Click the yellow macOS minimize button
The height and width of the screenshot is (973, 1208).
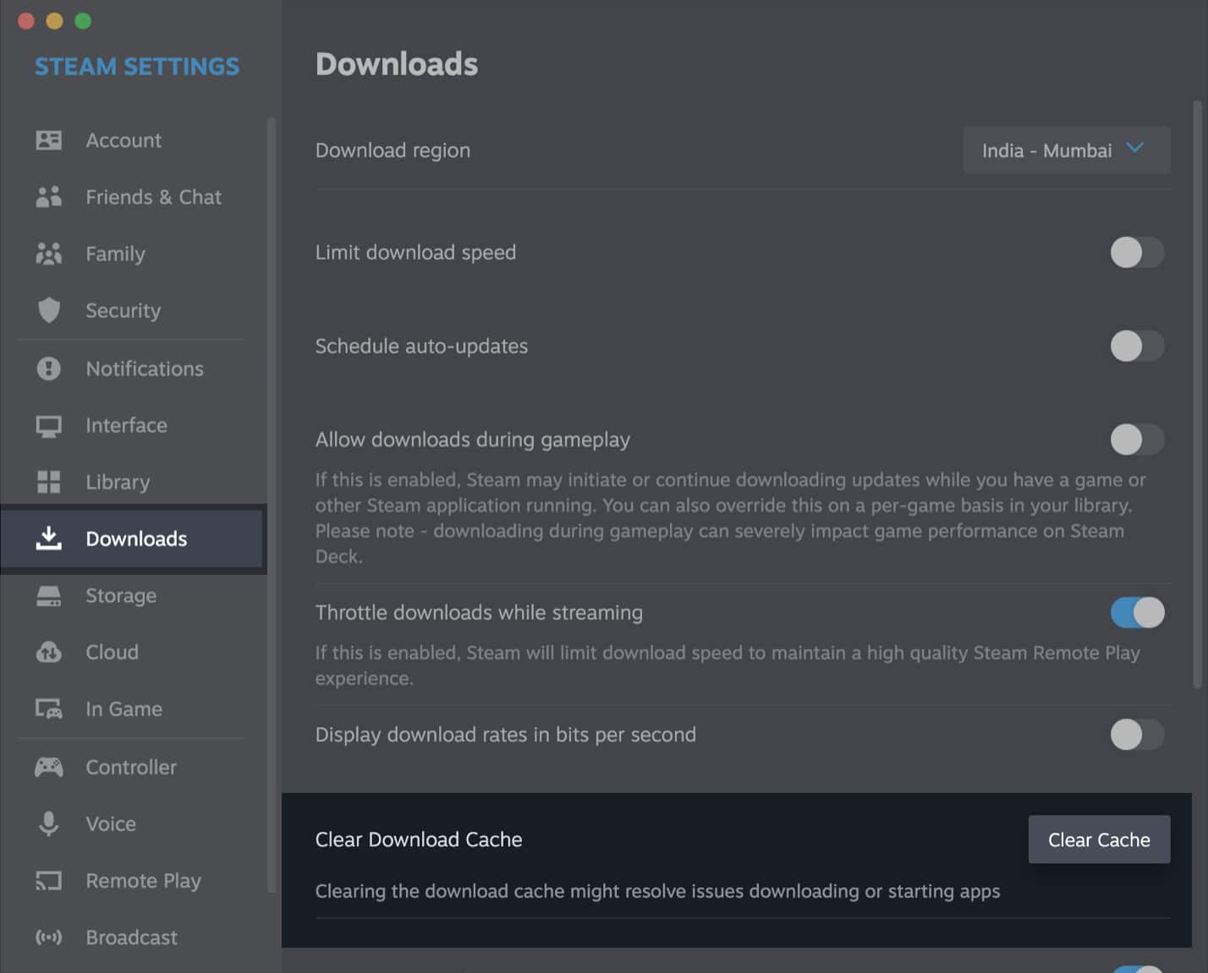click(54, 21)
